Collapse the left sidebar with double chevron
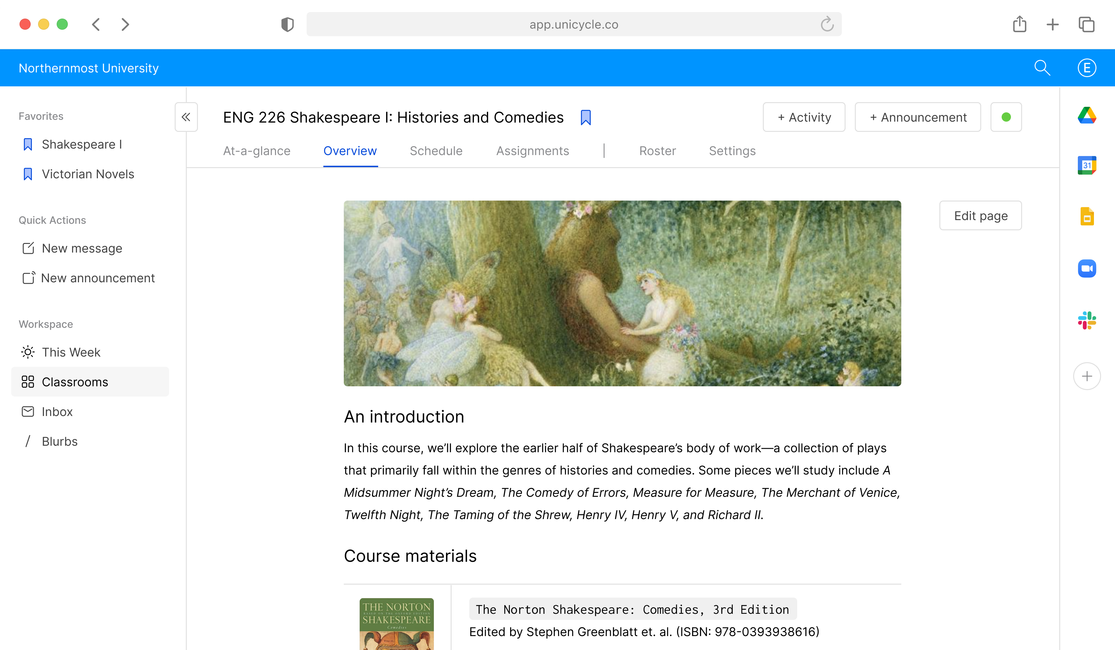This screenshot has width=1115, height=650. pyautogui.click(x=186, y=117)
